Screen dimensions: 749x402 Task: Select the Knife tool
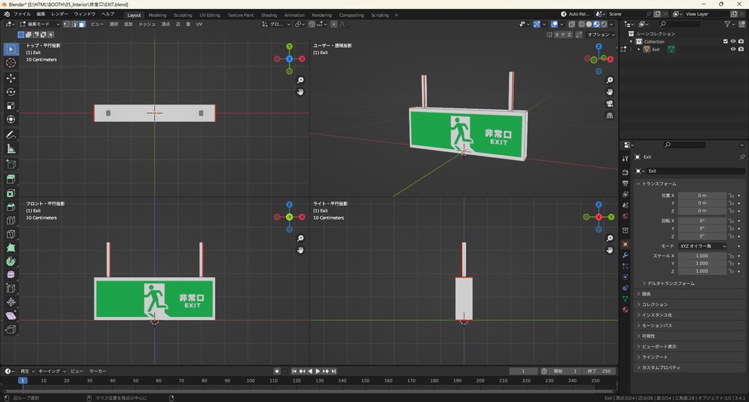coord(11,234)
